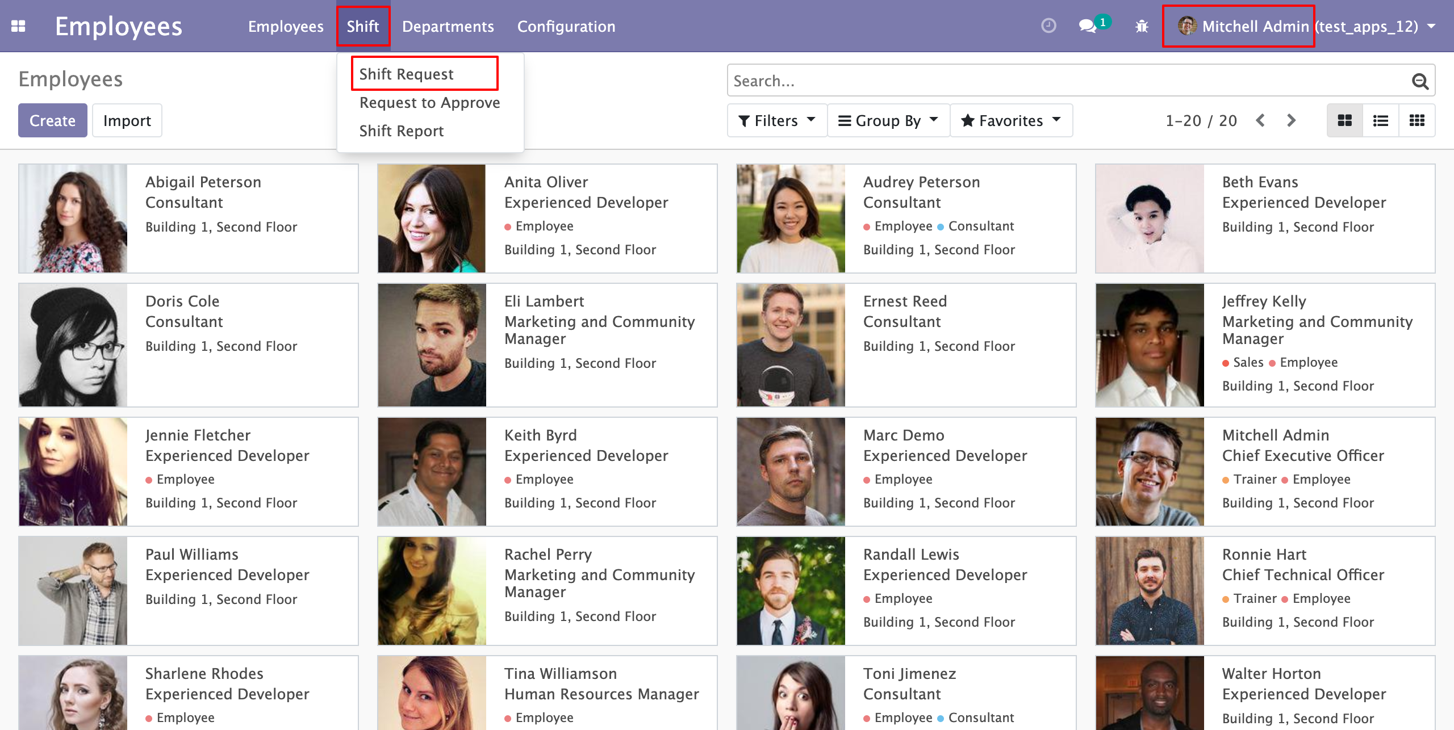Viewport: 1454px width, 730px height.
Task: Open Randall Lewis's photo
Action: pos(791,591)
